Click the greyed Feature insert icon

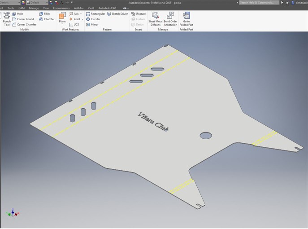(133, 19)
